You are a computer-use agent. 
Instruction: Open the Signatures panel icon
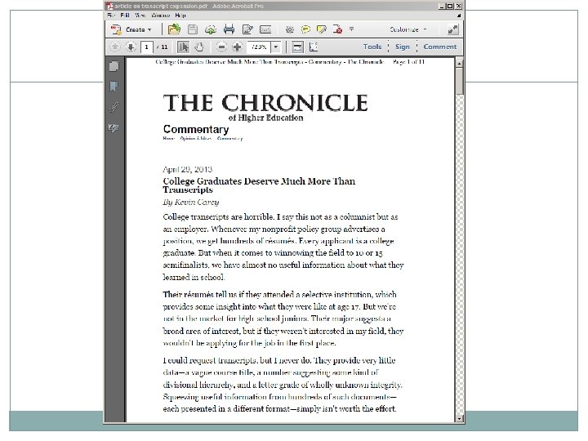[114, 128]
